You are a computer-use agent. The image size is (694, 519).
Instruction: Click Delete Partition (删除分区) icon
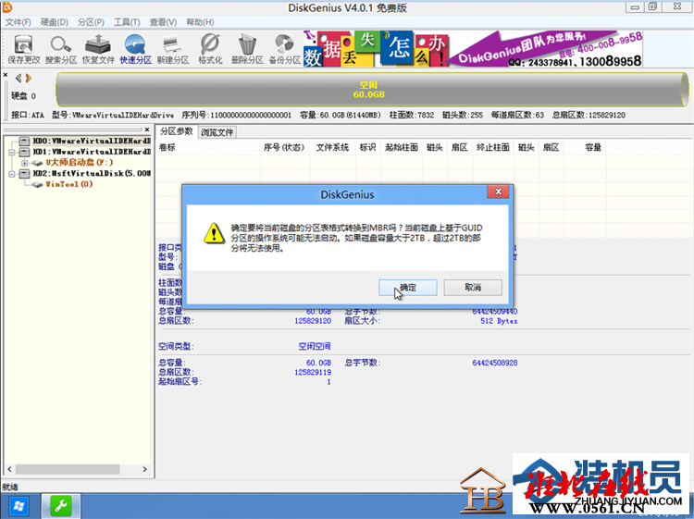(x=247, y=49)
